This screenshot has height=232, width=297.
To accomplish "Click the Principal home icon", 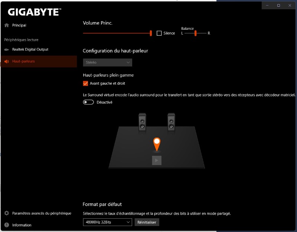I will click(x=6, y=25).
